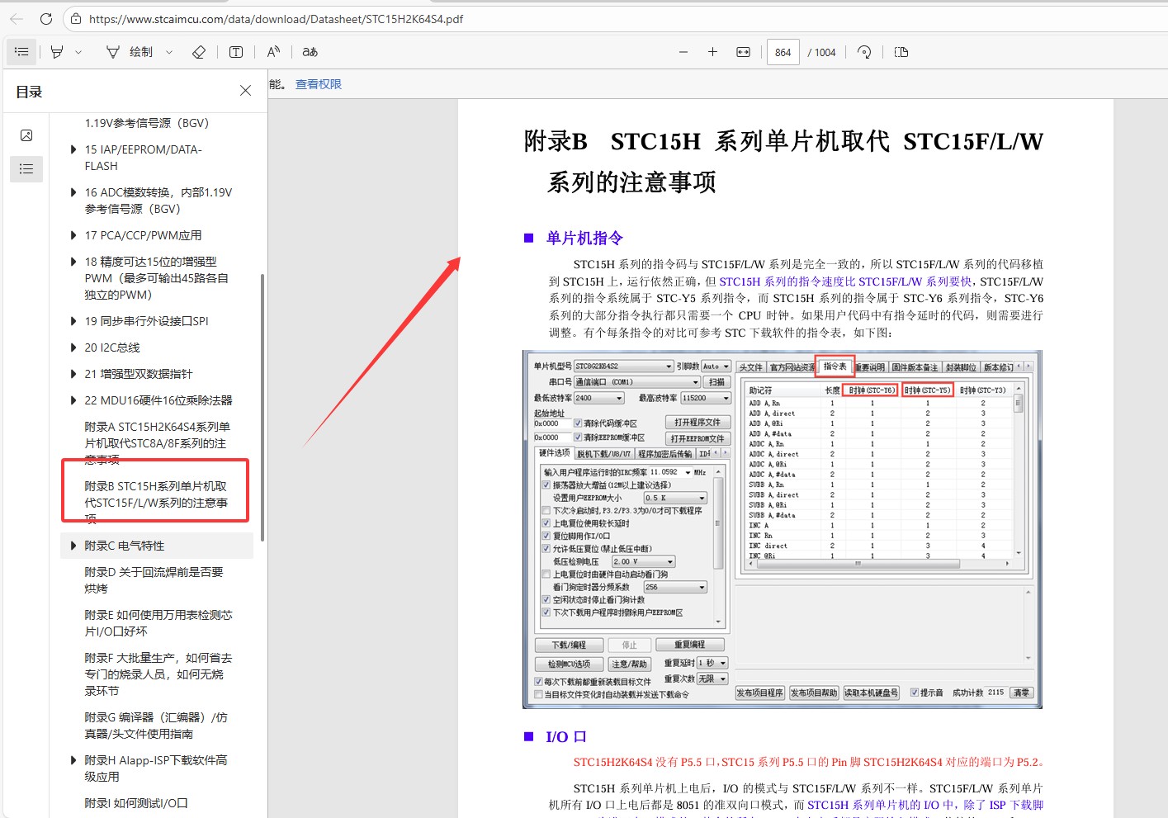Select the Eraser annotation tool
Image resolution: width=1168 pixels, height=818 pixels.
(x=198, y=51)
